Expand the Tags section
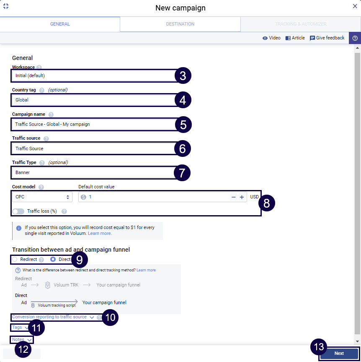This screenshot has height=362, width=361. pos(20,328)
